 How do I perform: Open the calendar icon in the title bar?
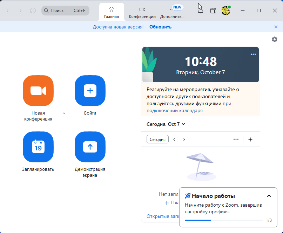213,11
